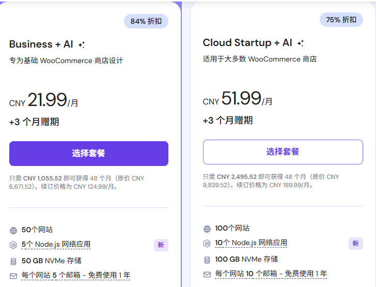Click the 50个网站 feature text
The height and width of the screenshot is (287, 376).
(37, 230)
